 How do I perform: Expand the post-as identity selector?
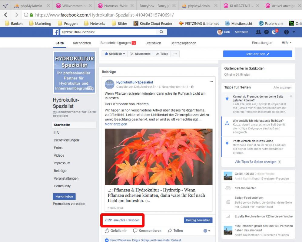pos(207,231)
